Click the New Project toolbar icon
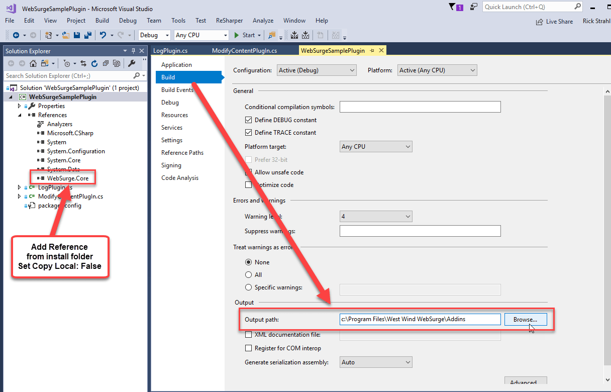611x392 pixels. (x=49, y=35)
